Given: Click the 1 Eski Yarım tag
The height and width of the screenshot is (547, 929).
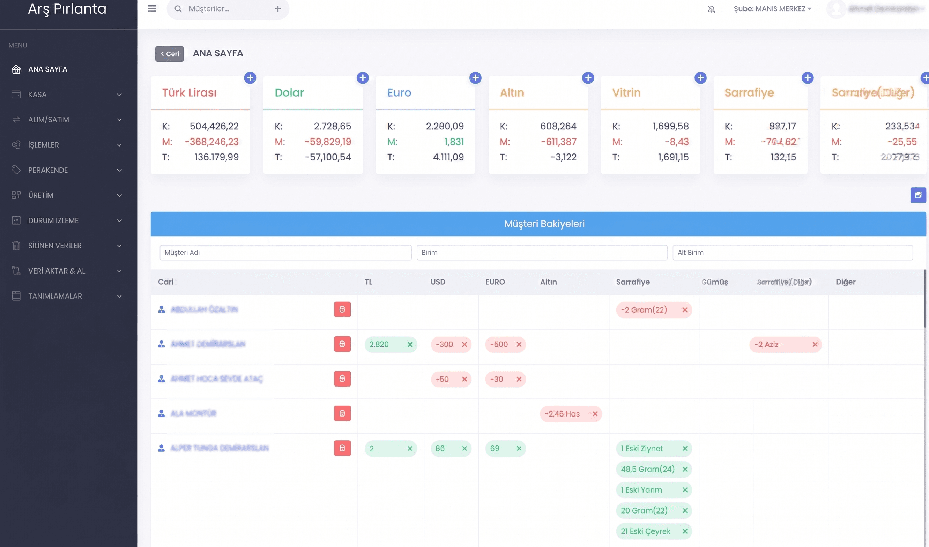Looking at the screenshot, I should coord(654,490).
